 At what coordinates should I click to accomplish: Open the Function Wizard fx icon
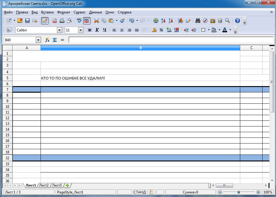(x=47, y=40)
